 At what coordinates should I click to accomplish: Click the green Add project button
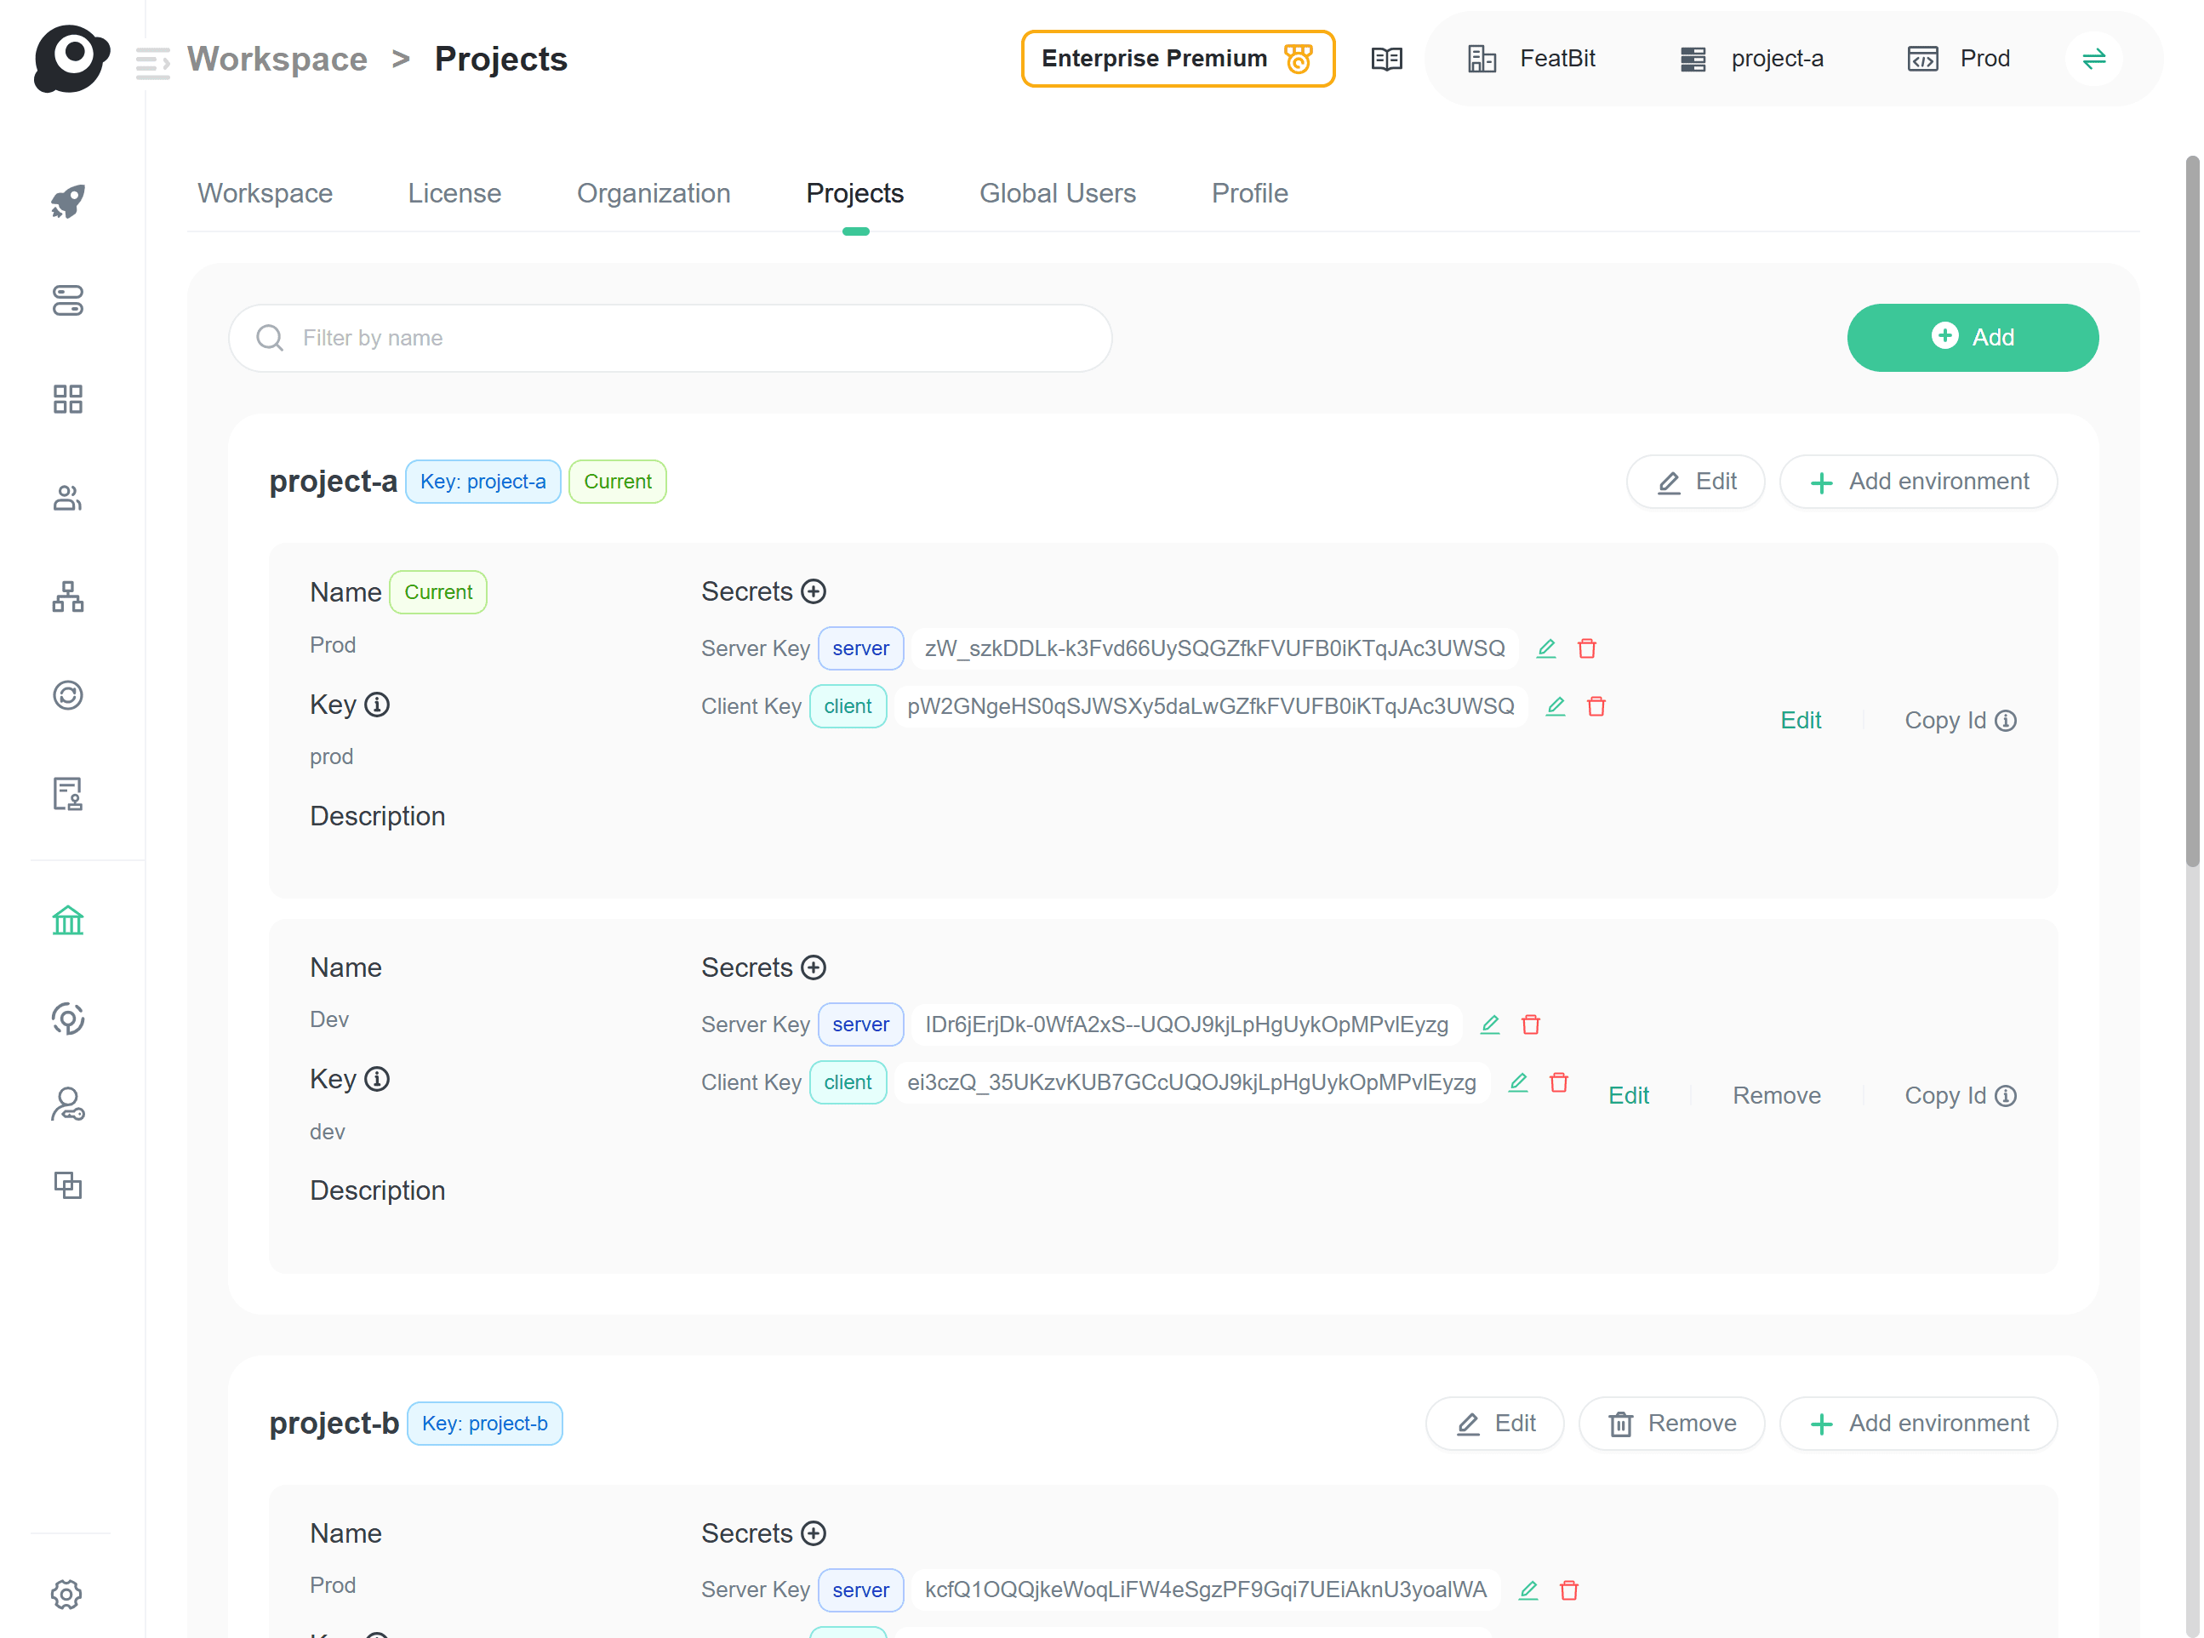(1971, 337)
